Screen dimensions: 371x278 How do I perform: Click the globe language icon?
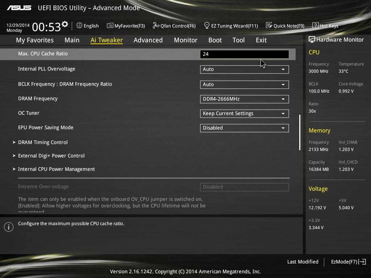click(79, 25)
